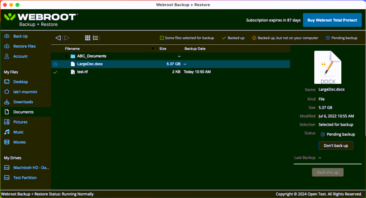Click the test.rtf file icon
366x198 pixels.
click(73, 72)
